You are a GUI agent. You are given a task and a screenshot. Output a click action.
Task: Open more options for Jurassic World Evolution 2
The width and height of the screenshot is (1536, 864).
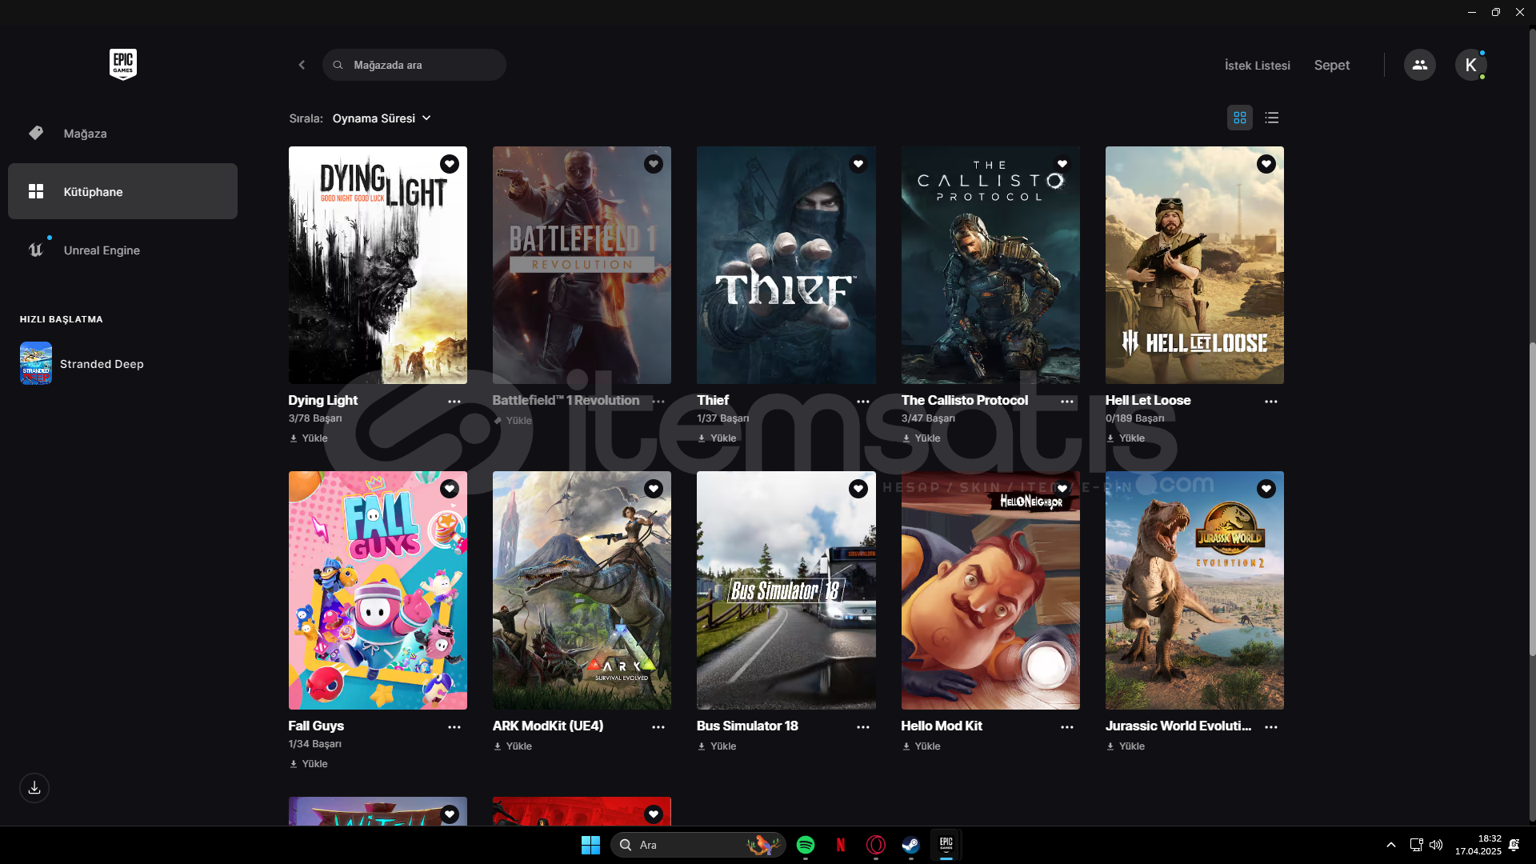point(1271,727)
